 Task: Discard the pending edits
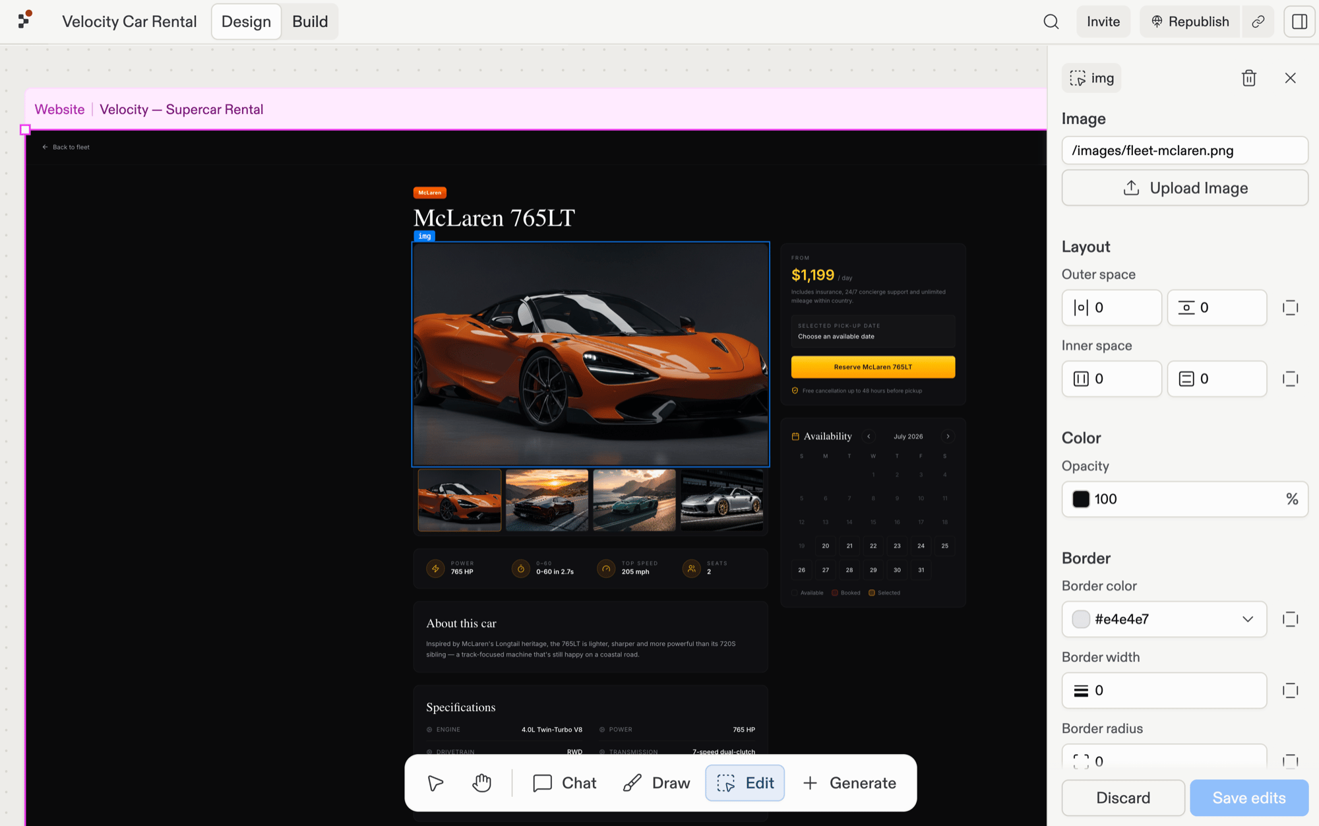tap(1123, 798)
